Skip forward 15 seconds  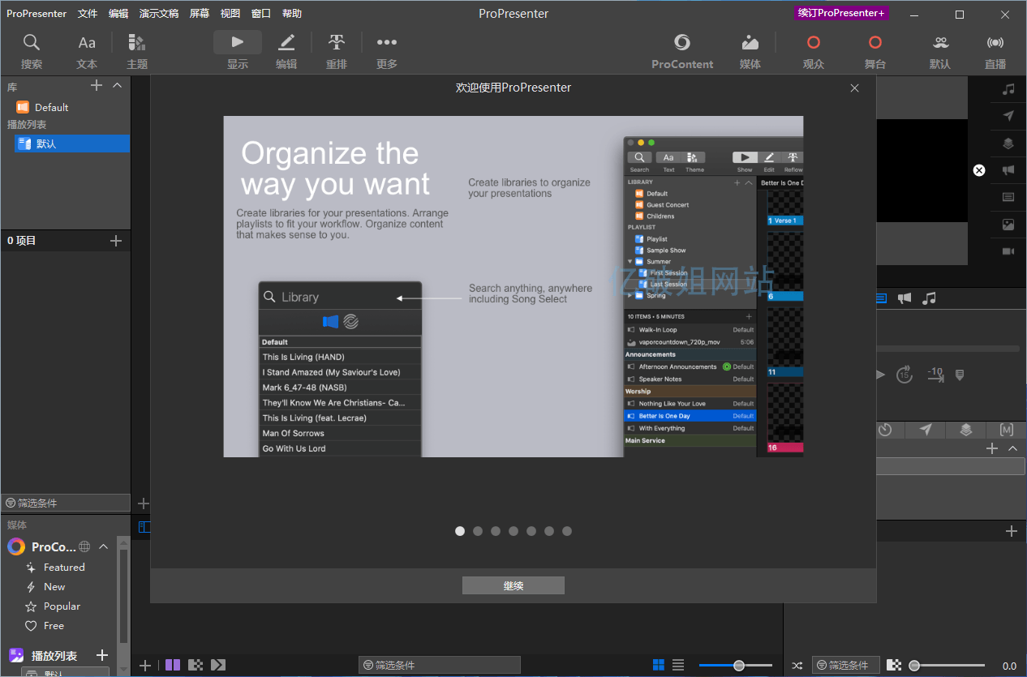[905, 375]
